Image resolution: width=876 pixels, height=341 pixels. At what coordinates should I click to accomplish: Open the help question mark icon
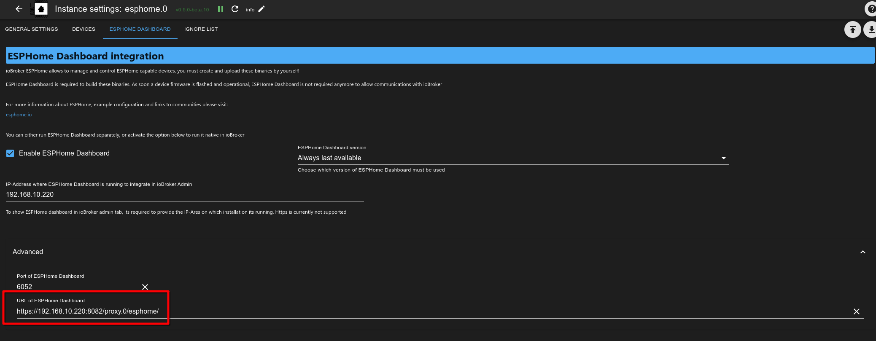(x=871, y=9)
